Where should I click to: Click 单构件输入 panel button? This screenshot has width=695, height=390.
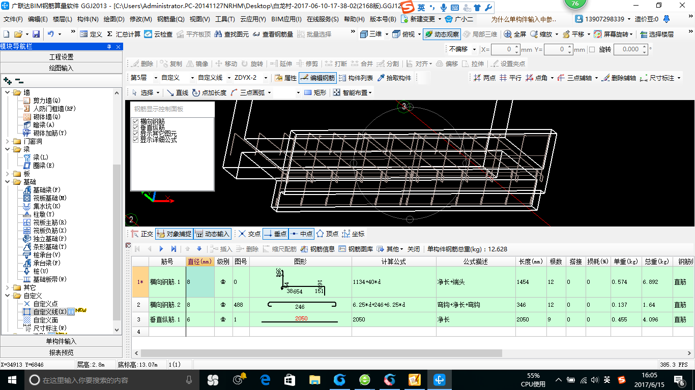click(61, 341)
